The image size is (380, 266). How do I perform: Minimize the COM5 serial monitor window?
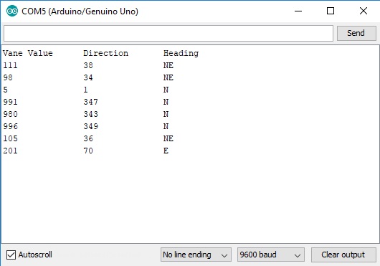pos(298,11)
